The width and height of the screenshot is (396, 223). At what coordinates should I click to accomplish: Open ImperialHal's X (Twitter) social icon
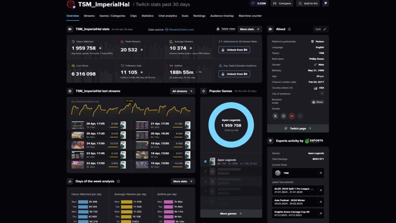(275, 116)
